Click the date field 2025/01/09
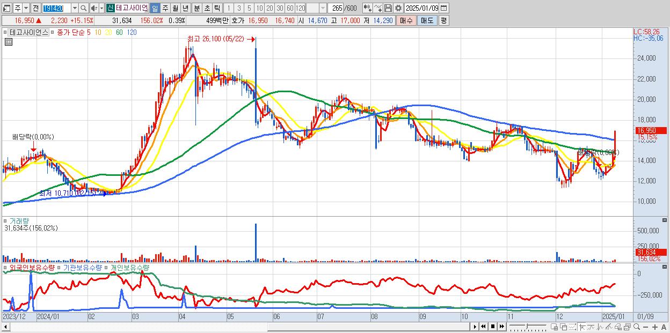Screen dimensions: 670x333 pos(422,8)
